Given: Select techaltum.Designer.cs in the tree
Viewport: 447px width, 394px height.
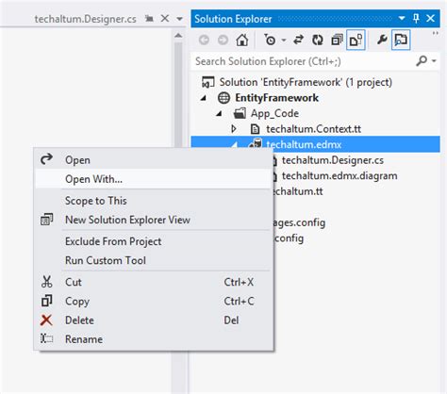Looking at the screenshot, I should [333, 160].
